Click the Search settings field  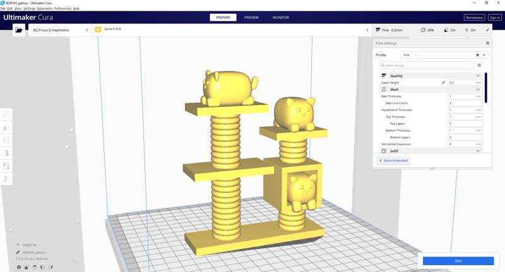[427, 66]
